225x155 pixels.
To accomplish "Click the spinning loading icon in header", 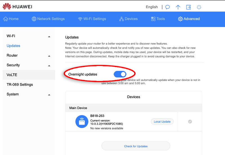I will point(199,7).
